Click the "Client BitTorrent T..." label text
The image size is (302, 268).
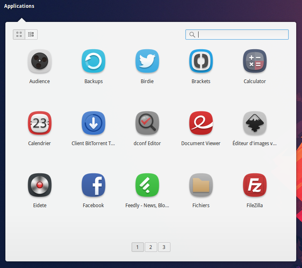point(93,143)
